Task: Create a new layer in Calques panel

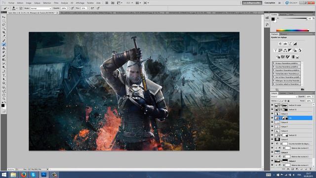Action: (306, 169)
